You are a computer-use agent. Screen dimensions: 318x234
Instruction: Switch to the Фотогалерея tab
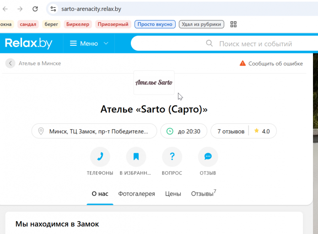pyautogui.click(x=136, y=194)
